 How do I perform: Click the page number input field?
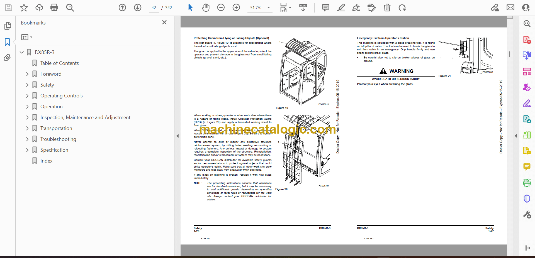154,8
